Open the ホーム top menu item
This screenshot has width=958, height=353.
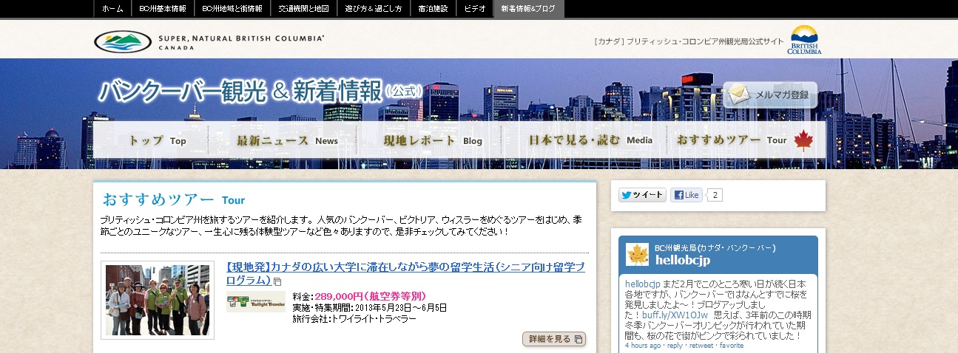click(x=112, y=9)
